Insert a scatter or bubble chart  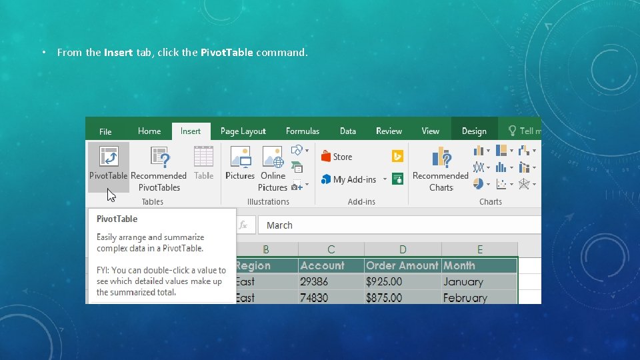pos(501,184)
